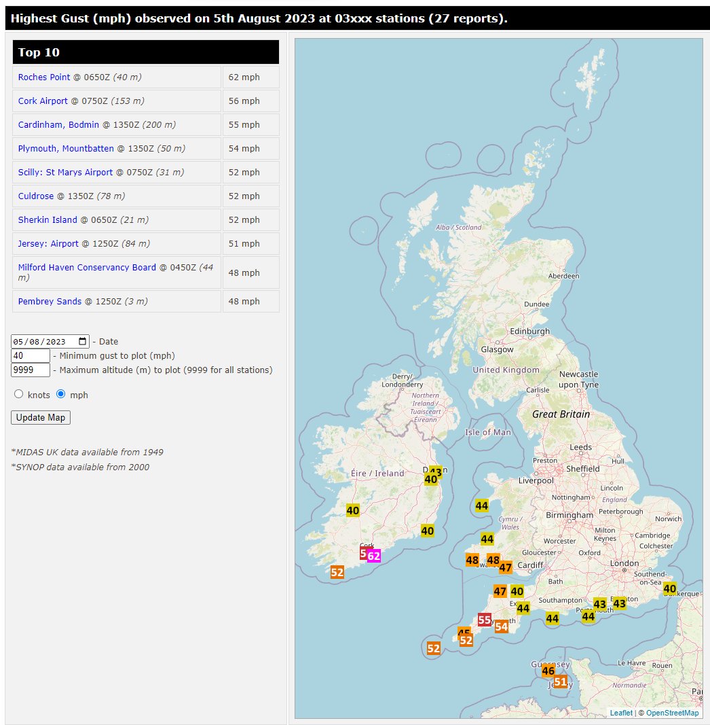Click the MIDAS UK data availability note
The image size is (710, 725).
[x=88, y=452]
